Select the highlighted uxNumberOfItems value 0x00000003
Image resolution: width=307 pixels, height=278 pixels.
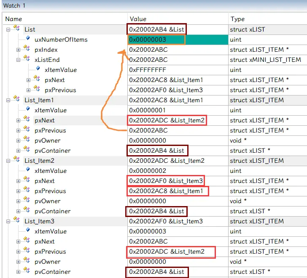coord(156,40)
